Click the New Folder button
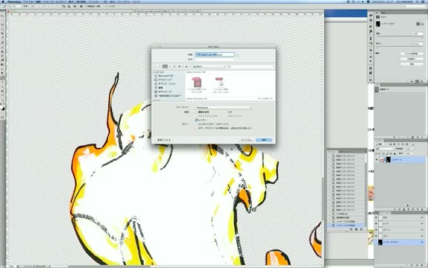Viewport: 428px width, 268px height. click(164, 140)
